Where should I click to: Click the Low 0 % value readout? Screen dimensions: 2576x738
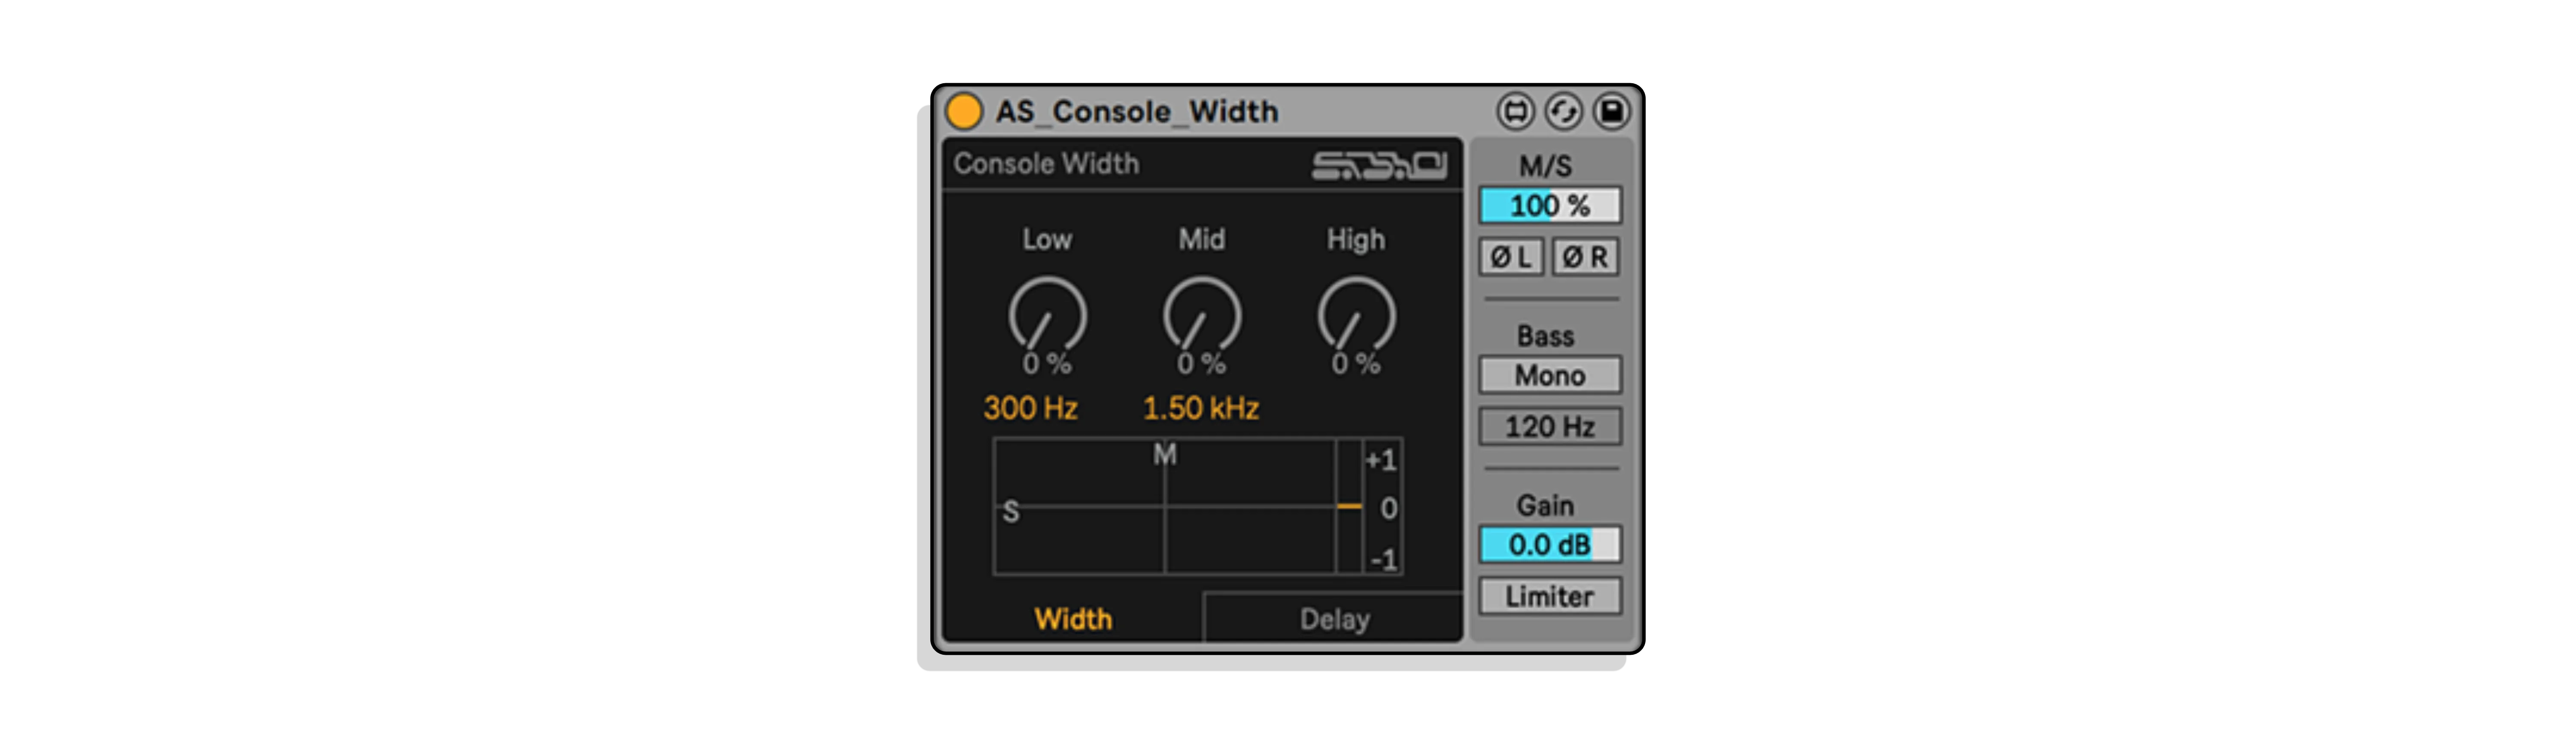(1047, 364)
